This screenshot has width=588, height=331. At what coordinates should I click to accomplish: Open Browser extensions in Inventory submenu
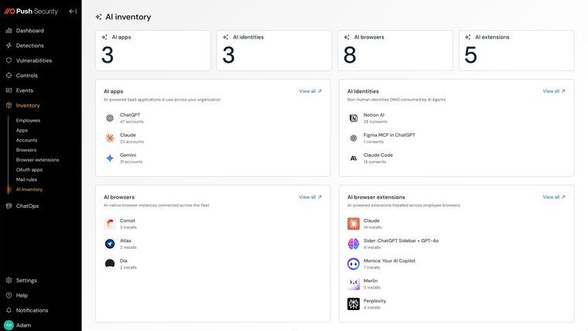37,160
